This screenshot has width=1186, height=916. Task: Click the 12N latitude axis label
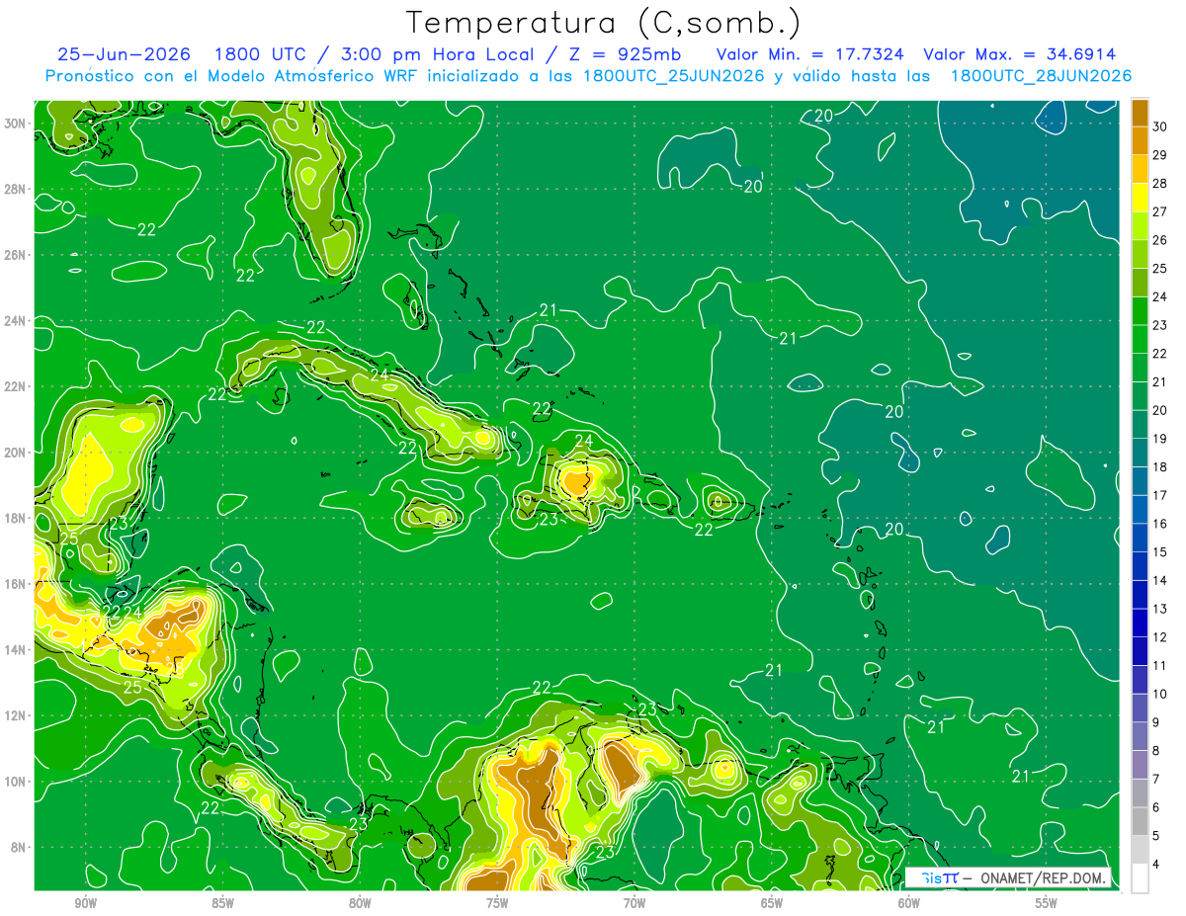pos(17,715)
